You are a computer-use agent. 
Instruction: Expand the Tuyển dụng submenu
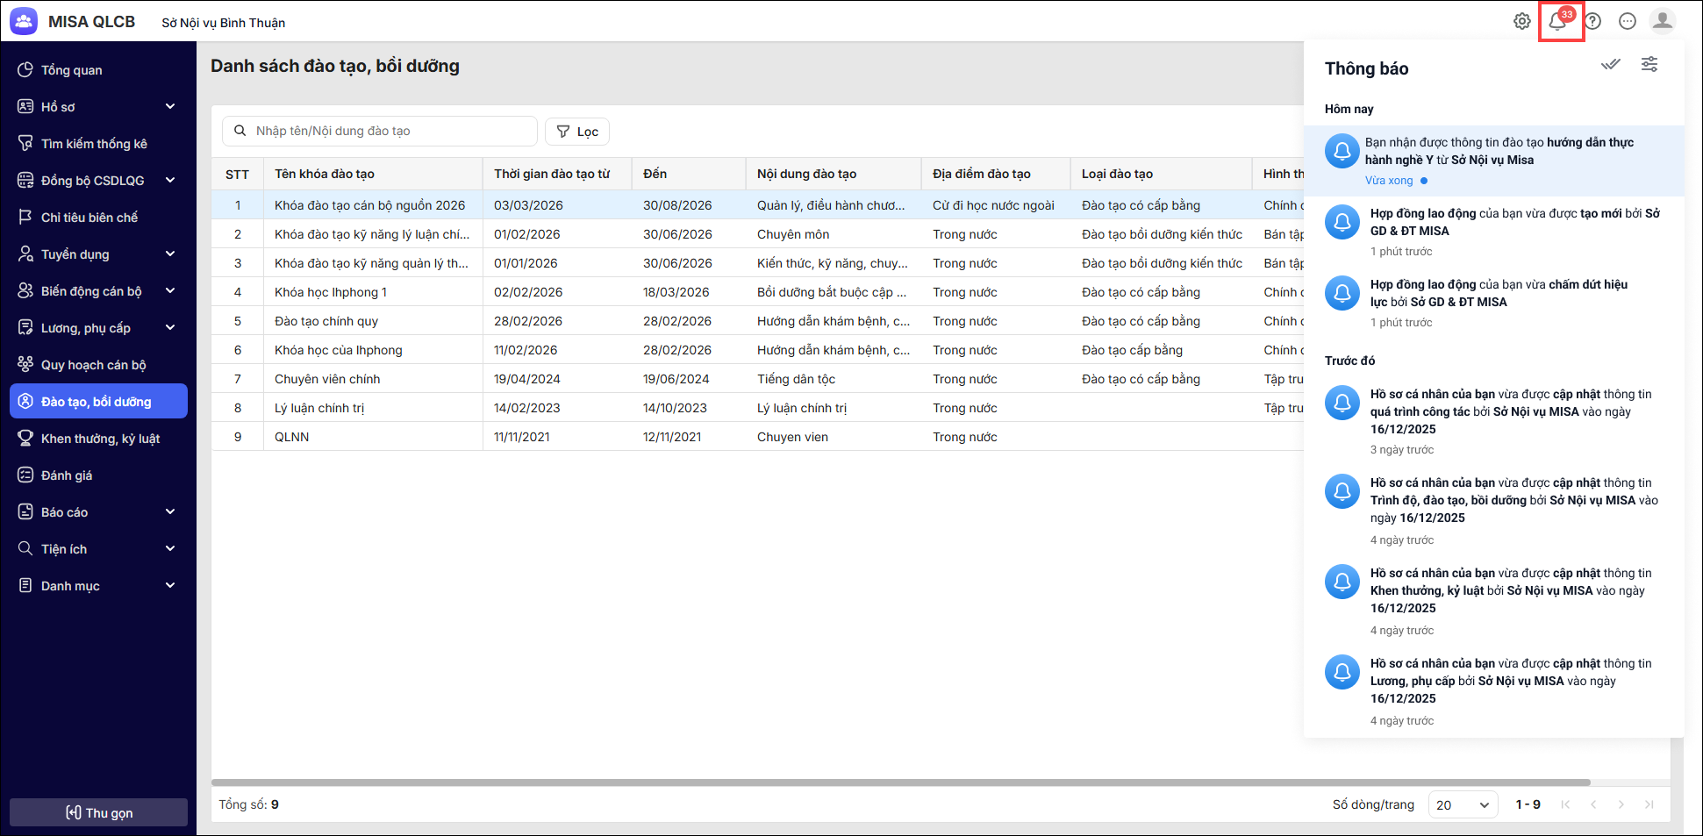(x=98, y=254)
